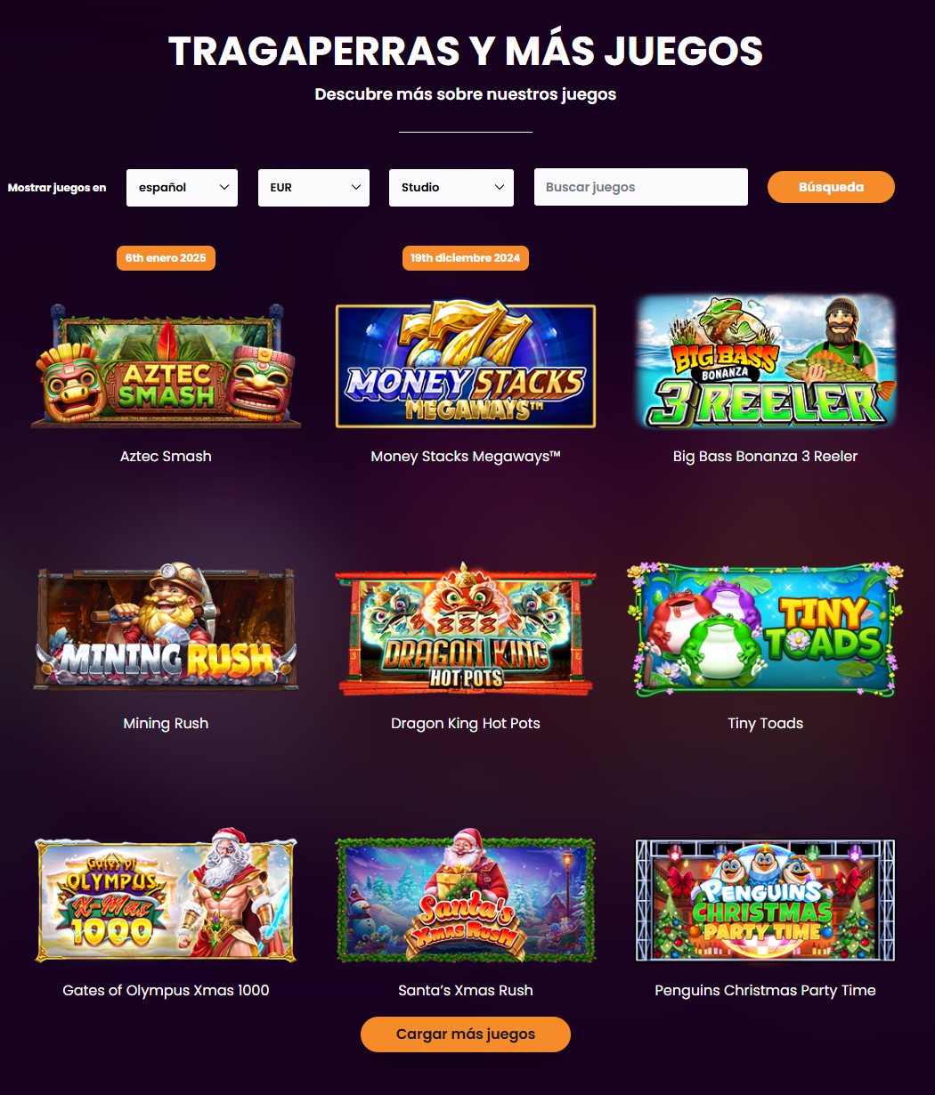The image size is (935, 1095).
Task: Follow the Tiny Toads title link
Action: click(766, 724)
